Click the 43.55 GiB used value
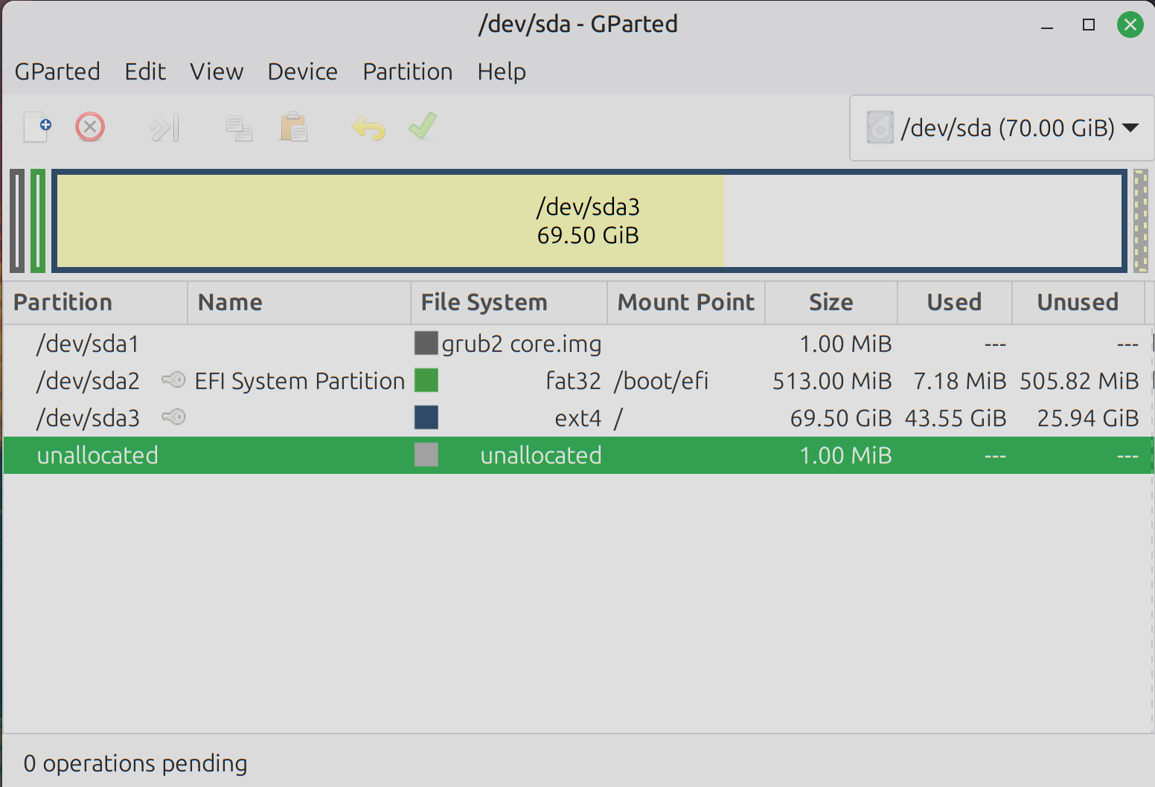Viewport: 1155px width, 787px height. (956, 418)
